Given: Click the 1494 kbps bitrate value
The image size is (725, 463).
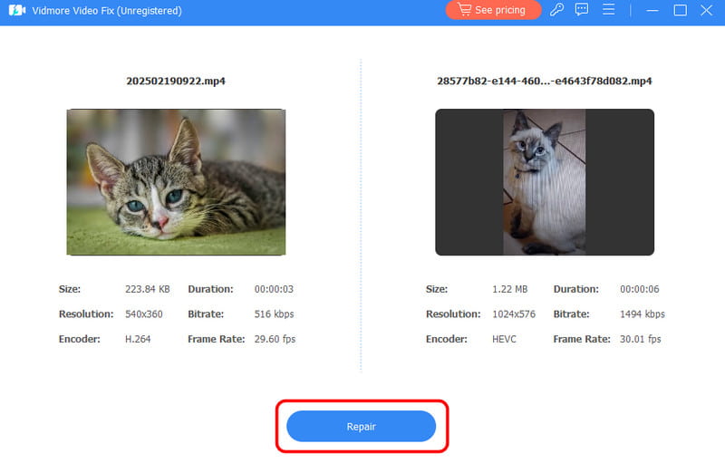Looking at the screenshot, I should (642, 314).
